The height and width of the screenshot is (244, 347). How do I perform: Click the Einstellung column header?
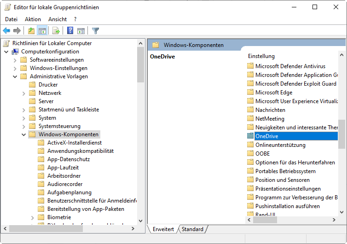coord(261,56)
